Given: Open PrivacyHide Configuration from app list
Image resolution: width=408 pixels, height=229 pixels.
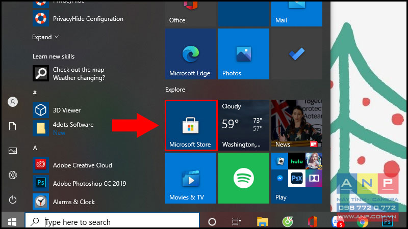Looking at the screenshot, I should point(78,19).
